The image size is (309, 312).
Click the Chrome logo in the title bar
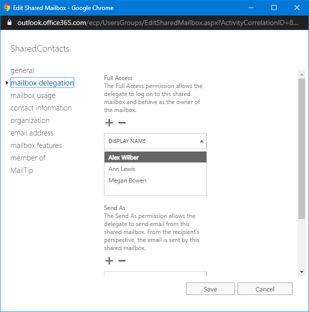click(6, 7)
